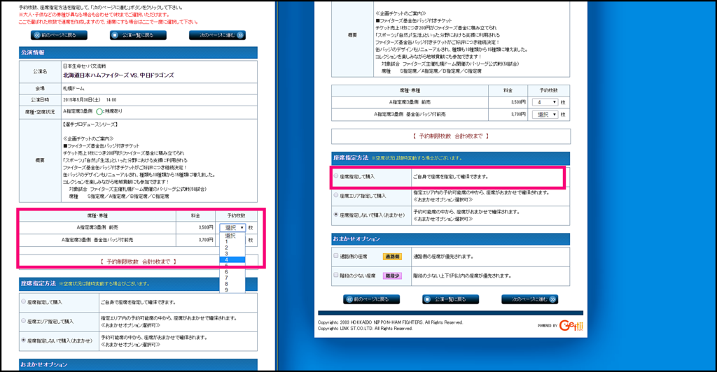This screenshot has height=372, width=717.
Task: Click the 通路側の座席が優先されます description
Action: point(443,257)
